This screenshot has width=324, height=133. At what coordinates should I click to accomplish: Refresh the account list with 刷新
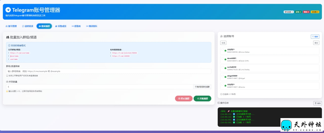[x=315, y=37]
